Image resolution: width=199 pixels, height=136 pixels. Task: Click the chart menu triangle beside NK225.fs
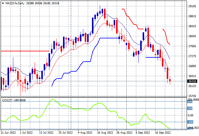coord(3,3)
